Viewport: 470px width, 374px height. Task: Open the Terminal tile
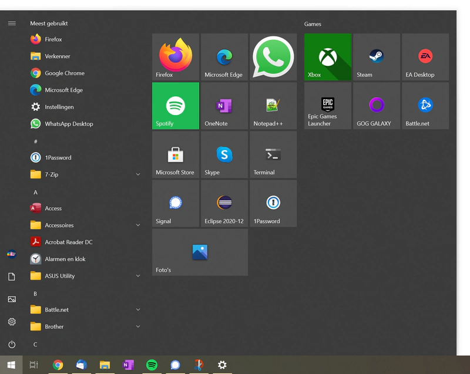click(x=273, y=154)
